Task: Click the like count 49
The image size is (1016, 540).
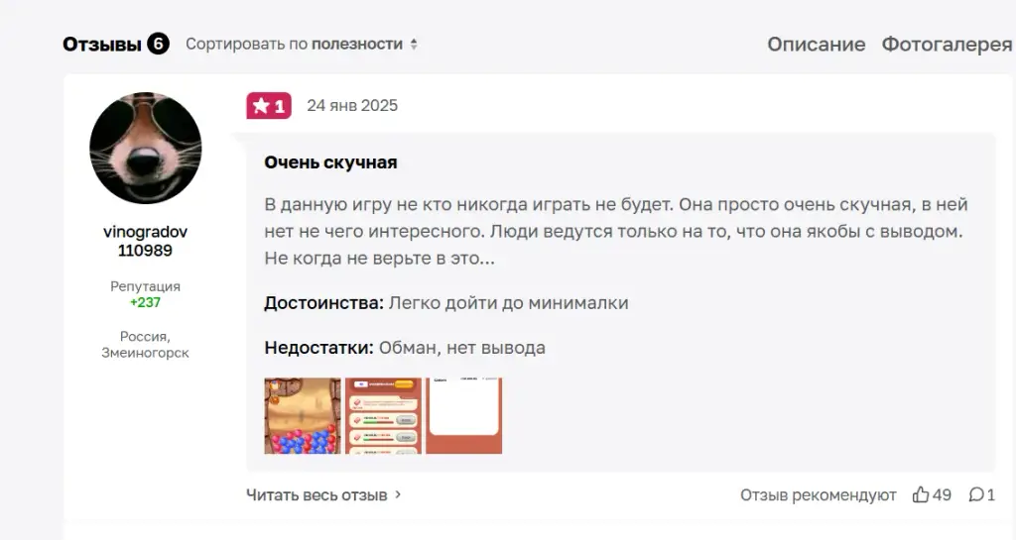Action: tap(942, 494)
